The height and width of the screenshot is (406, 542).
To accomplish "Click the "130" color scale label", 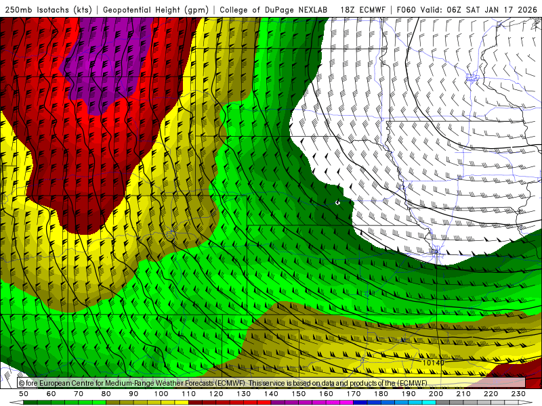I will pyautogui.click(x=244, y=394).
